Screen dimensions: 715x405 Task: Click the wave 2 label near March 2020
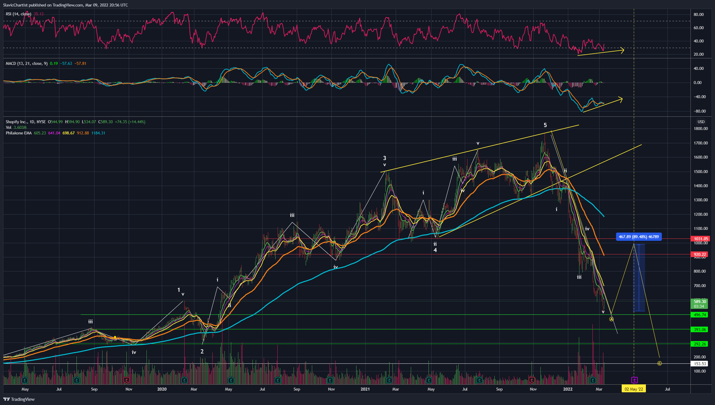[x=202, y=351]
